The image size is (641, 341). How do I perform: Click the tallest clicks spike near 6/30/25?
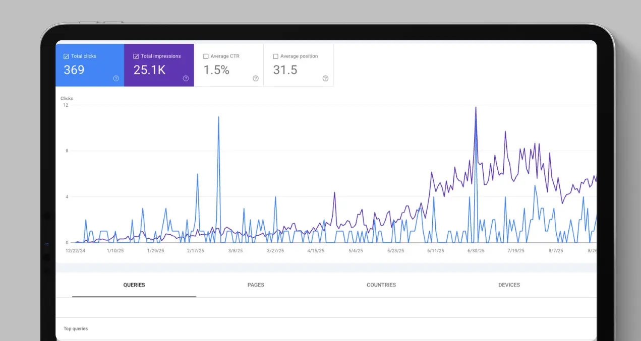(476, 108)
